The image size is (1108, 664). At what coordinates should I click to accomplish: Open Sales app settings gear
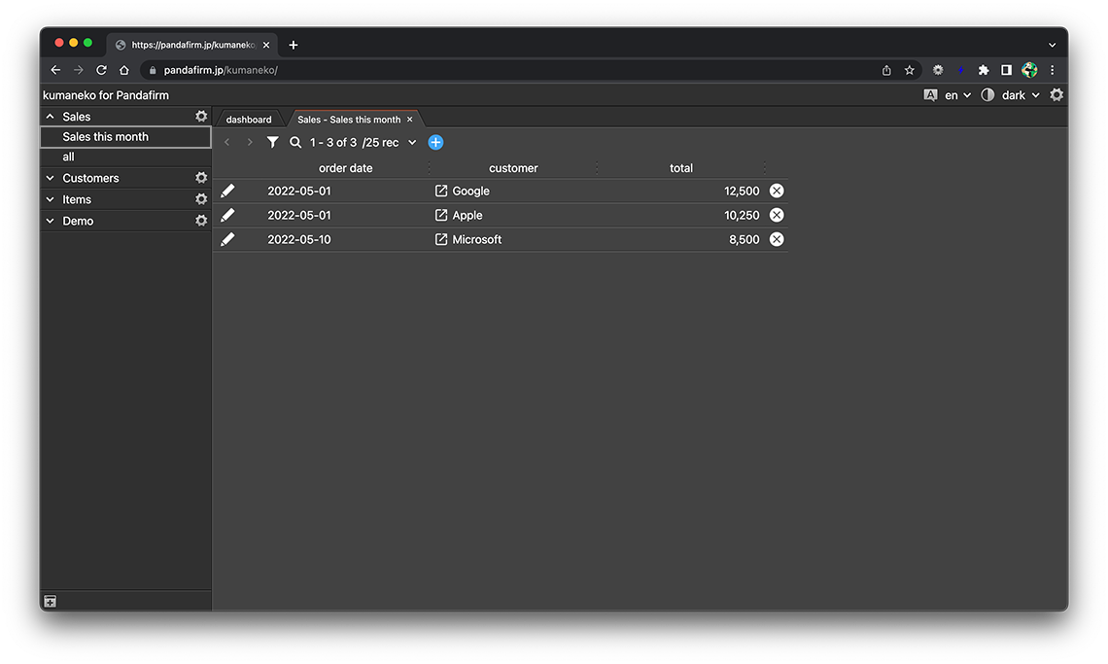pos(201,117)
